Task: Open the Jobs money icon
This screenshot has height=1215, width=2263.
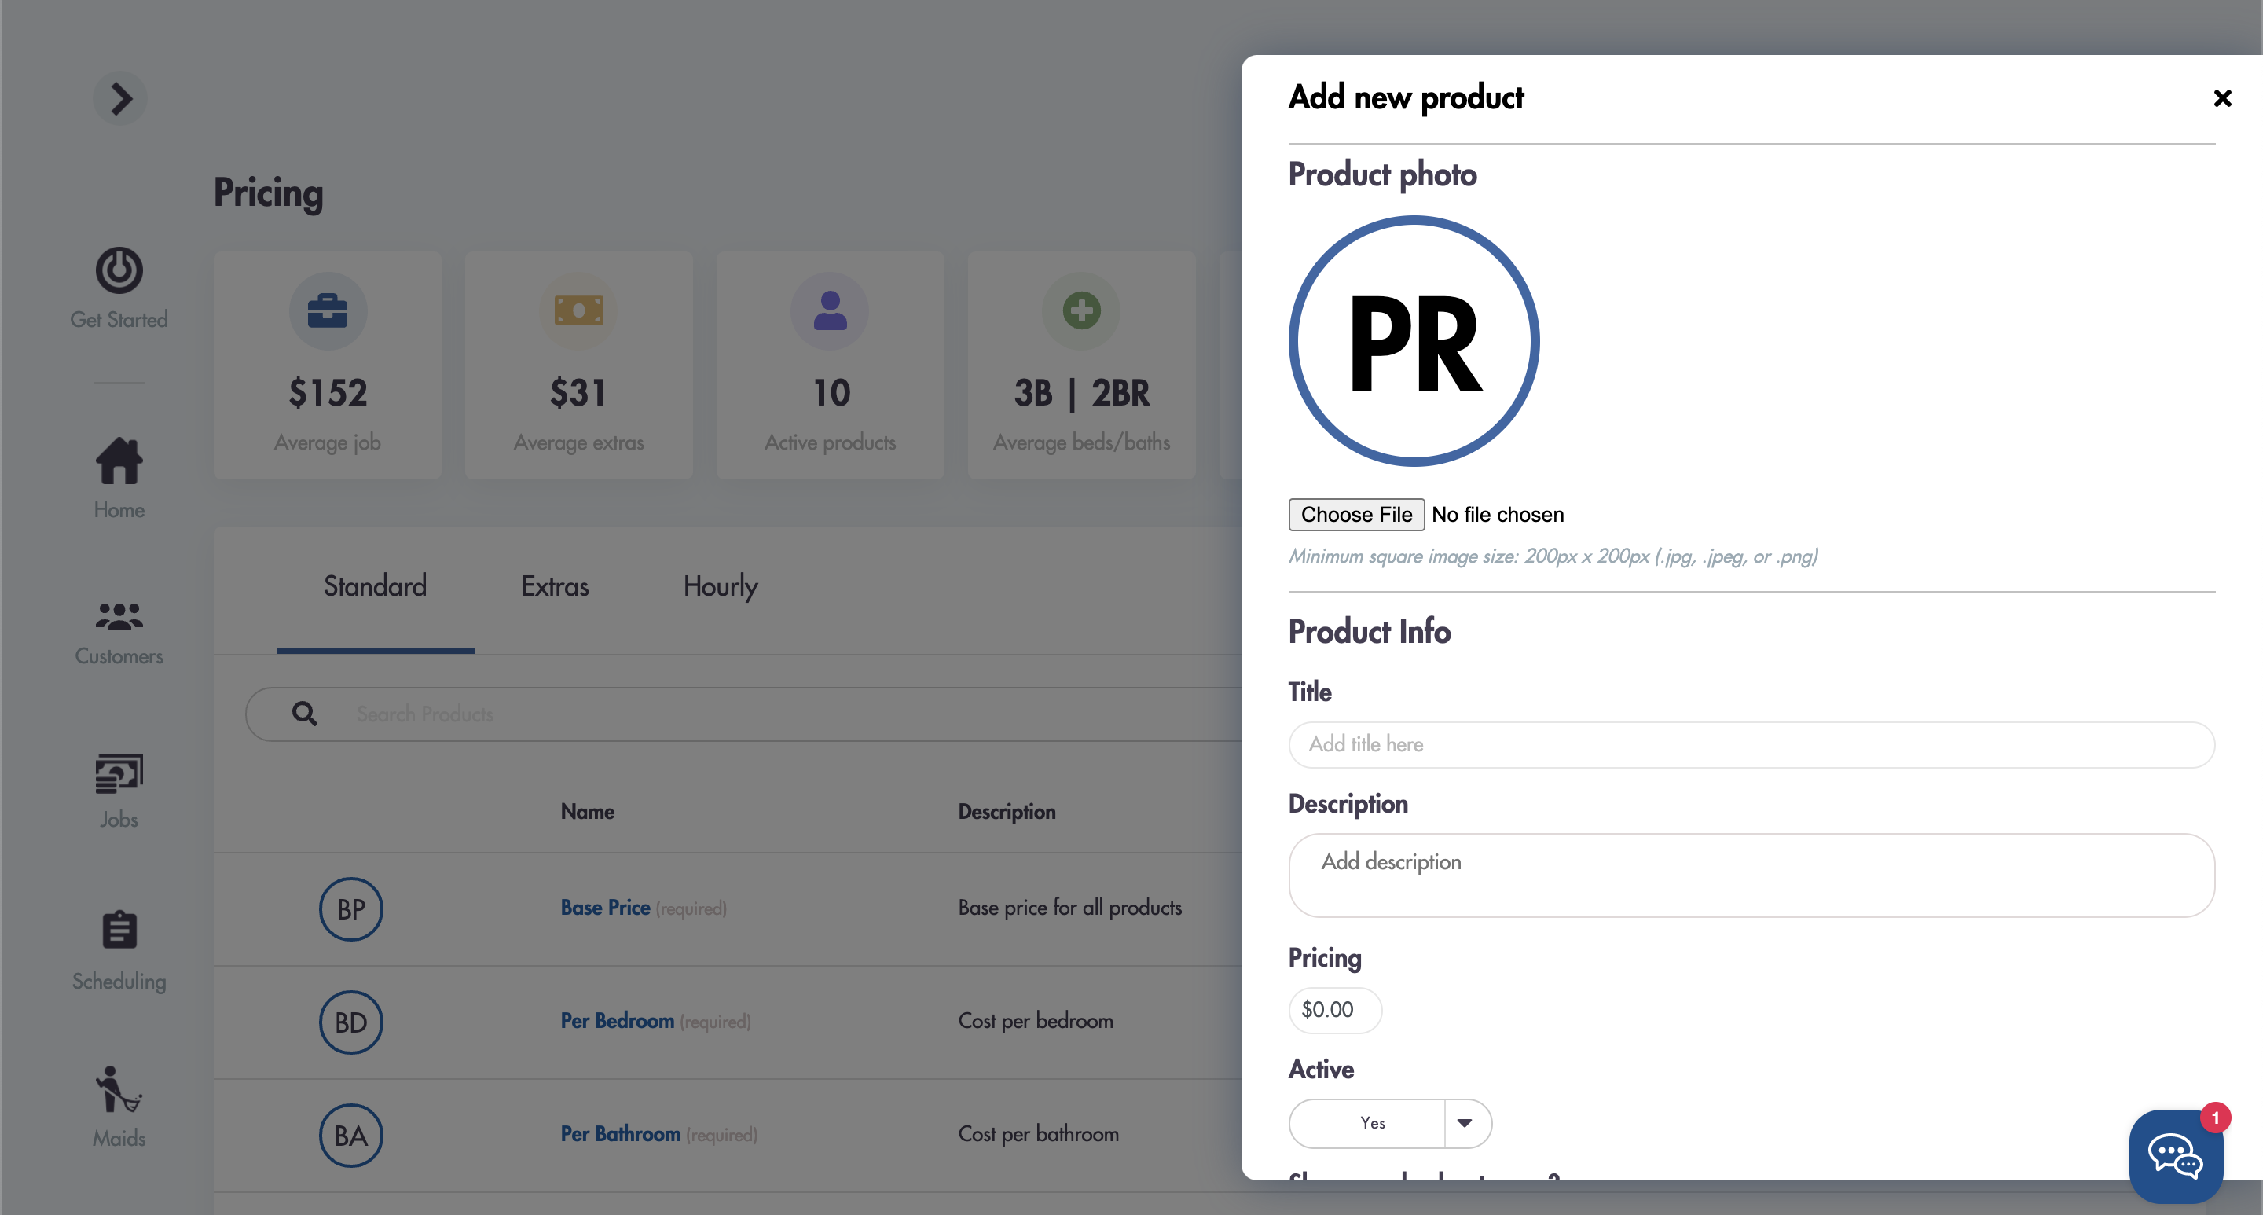Action: click(119, 773)
